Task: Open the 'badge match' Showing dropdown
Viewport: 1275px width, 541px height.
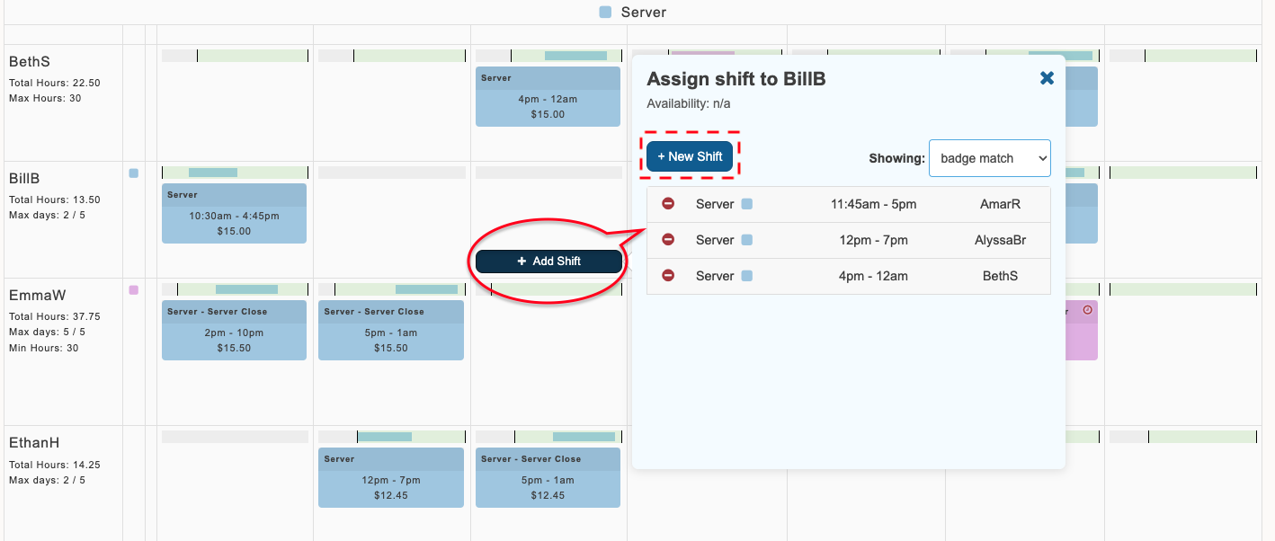Action: pos(989,157)
